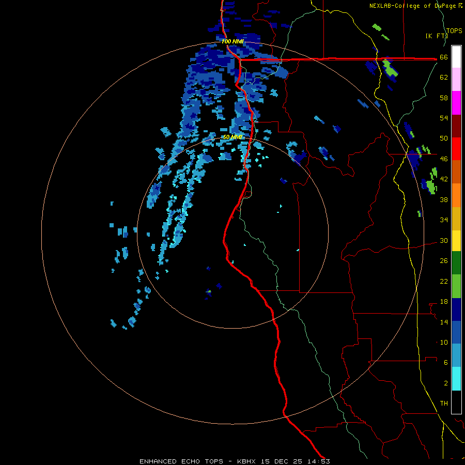Click the '66' scale label

(x=444, y=57)
